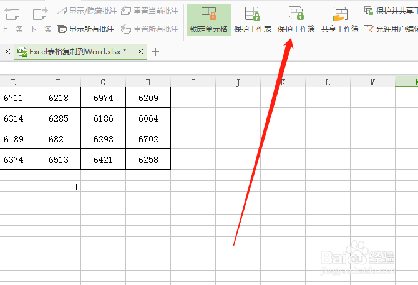Select cell containing 6218
This screenshot has height=285, width=418.
pyautogui.click(x=58, y=98)
